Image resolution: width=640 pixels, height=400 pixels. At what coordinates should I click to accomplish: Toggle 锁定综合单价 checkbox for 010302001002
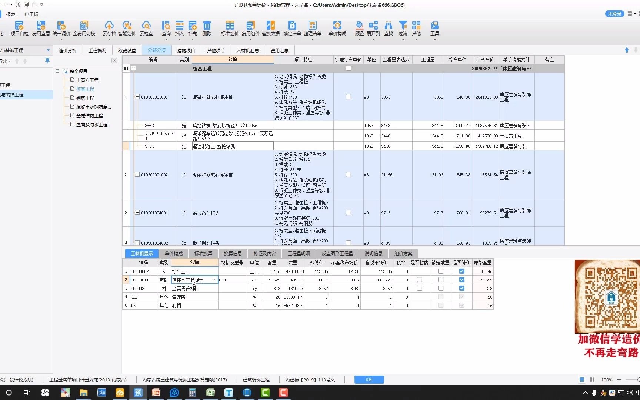pyautogui.click(x=348, y=174)
